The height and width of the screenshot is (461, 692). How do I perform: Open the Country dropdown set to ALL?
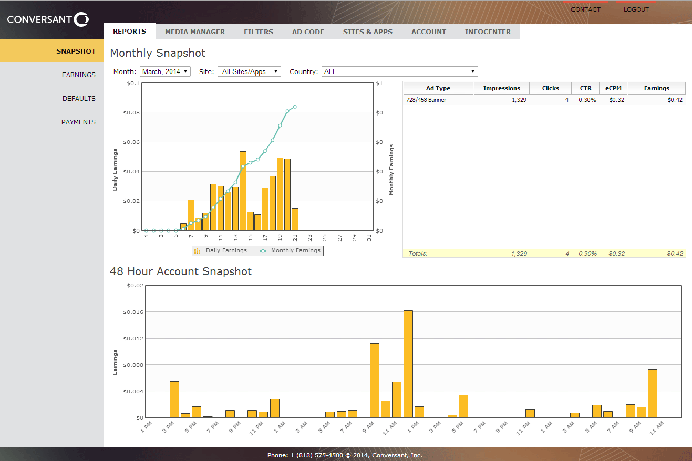[399, 71]
